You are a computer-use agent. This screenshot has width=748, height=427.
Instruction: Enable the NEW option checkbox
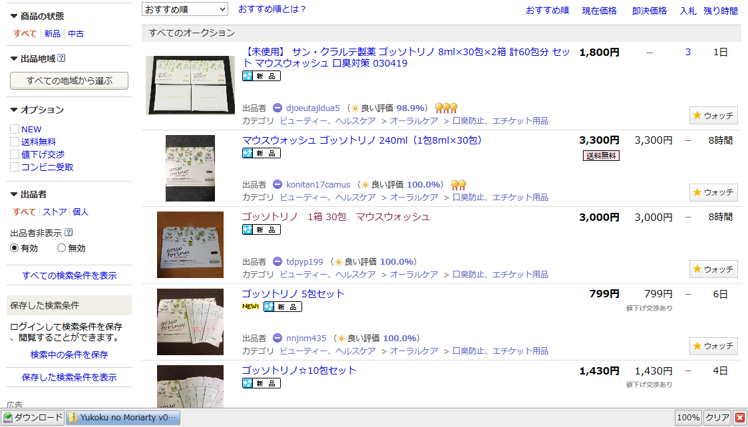[15, 129]
